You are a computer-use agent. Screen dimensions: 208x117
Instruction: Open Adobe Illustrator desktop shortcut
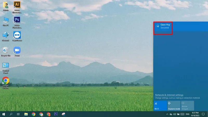(17, 5)
